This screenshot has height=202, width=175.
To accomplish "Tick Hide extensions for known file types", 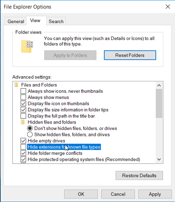I will pyautogui.click(x=23, y=147).
